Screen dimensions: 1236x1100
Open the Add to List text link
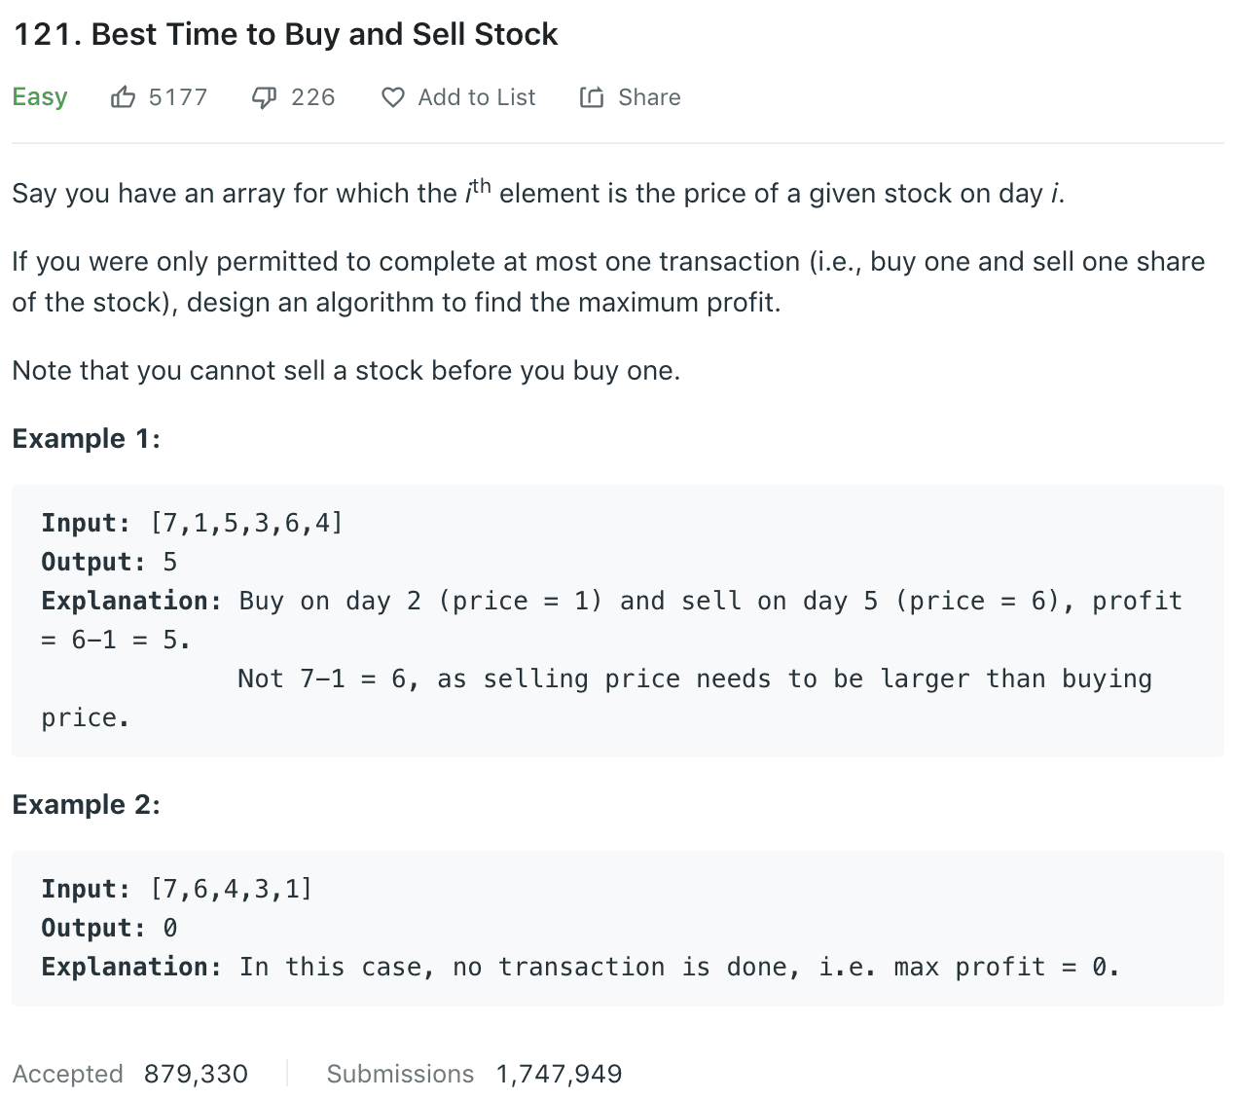point(476,97)
